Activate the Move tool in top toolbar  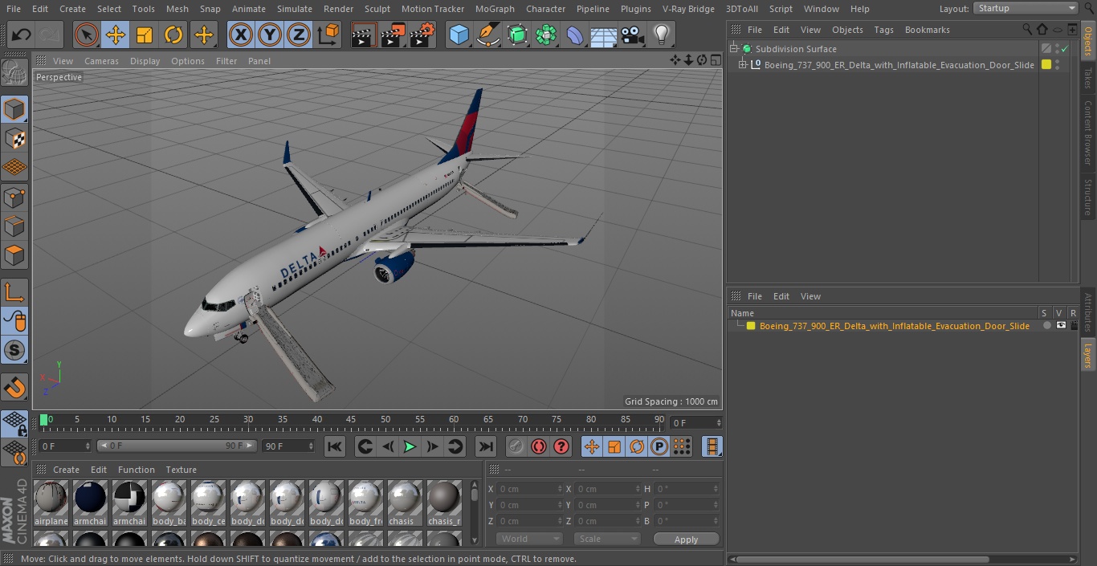pyautogui.click(x=116, y=35)
